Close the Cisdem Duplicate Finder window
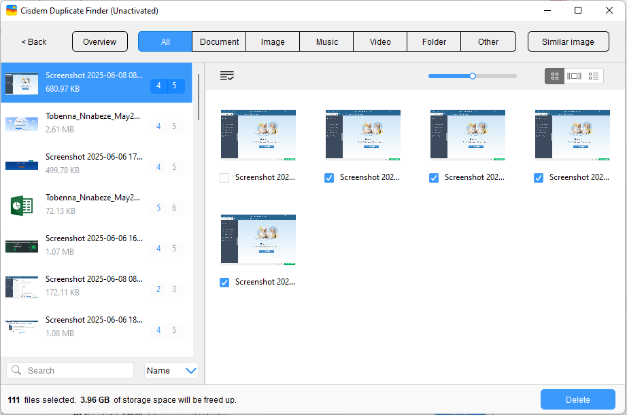 click(609, 10)
